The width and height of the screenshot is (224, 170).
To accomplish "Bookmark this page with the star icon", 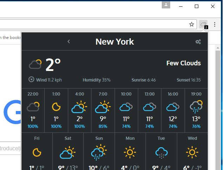I will point(192,24).
